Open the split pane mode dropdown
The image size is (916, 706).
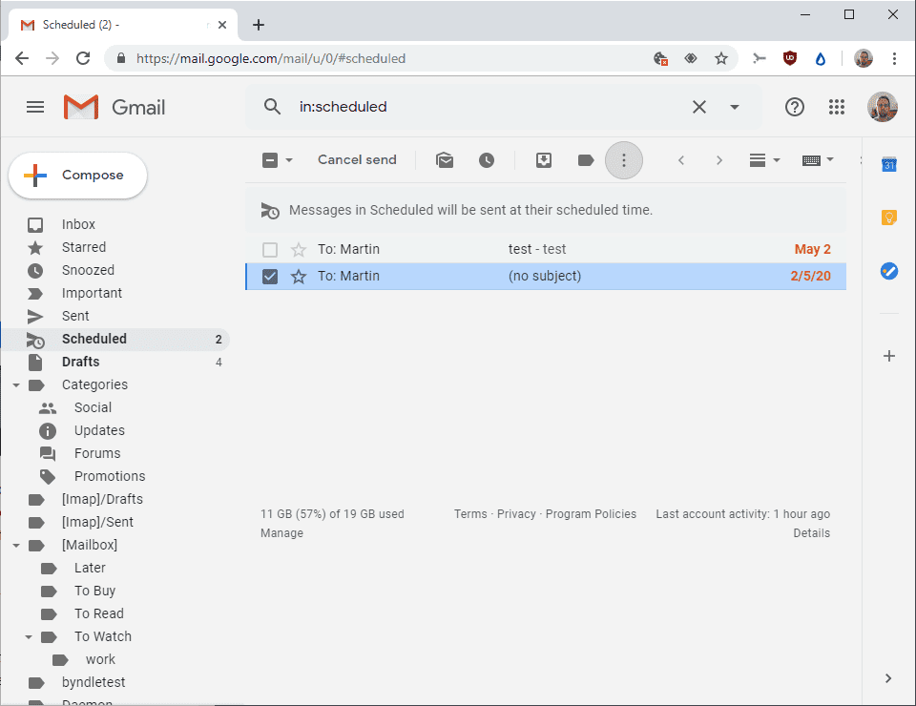[x=764, y=160]
